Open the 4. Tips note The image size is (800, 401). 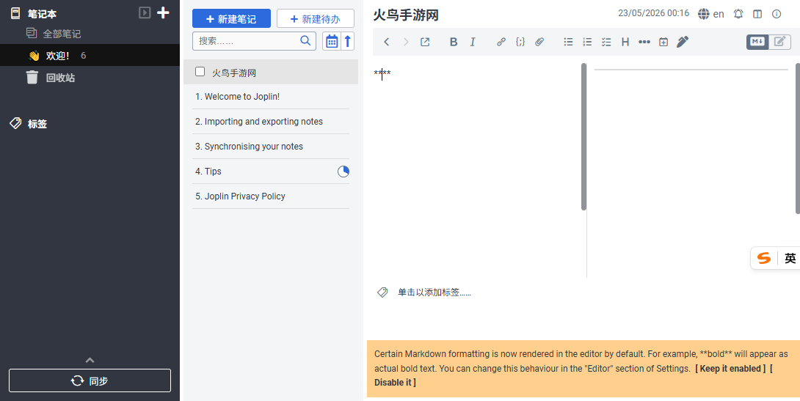click(271, 172)
